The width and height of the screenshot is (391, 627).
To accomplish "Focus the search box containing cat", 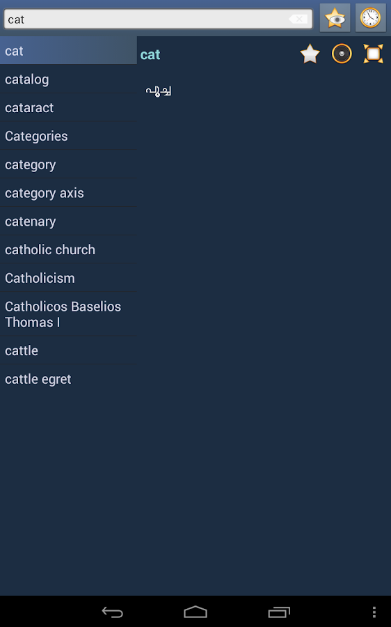I will point(158,19).
